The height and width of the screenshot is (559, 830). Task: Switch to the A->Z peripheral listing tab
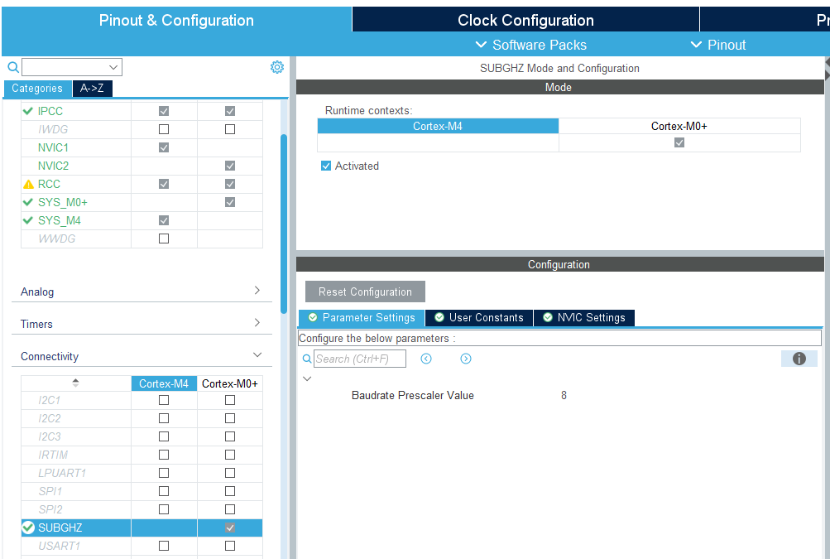91,88
